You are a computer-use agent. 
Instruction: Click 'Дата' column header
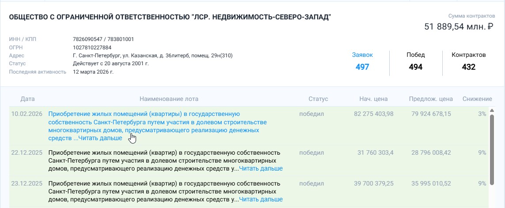pyautogui.click(x=27, y=99)
